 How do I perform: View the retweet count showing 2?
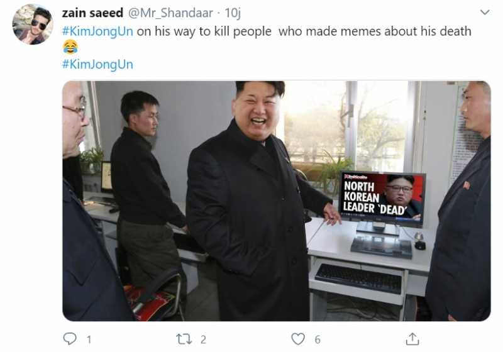203,339
